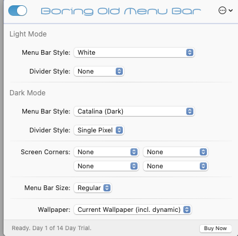
Task: Click the Ready. Day 1 of 14 Day Trial status text
Action: 52,228
